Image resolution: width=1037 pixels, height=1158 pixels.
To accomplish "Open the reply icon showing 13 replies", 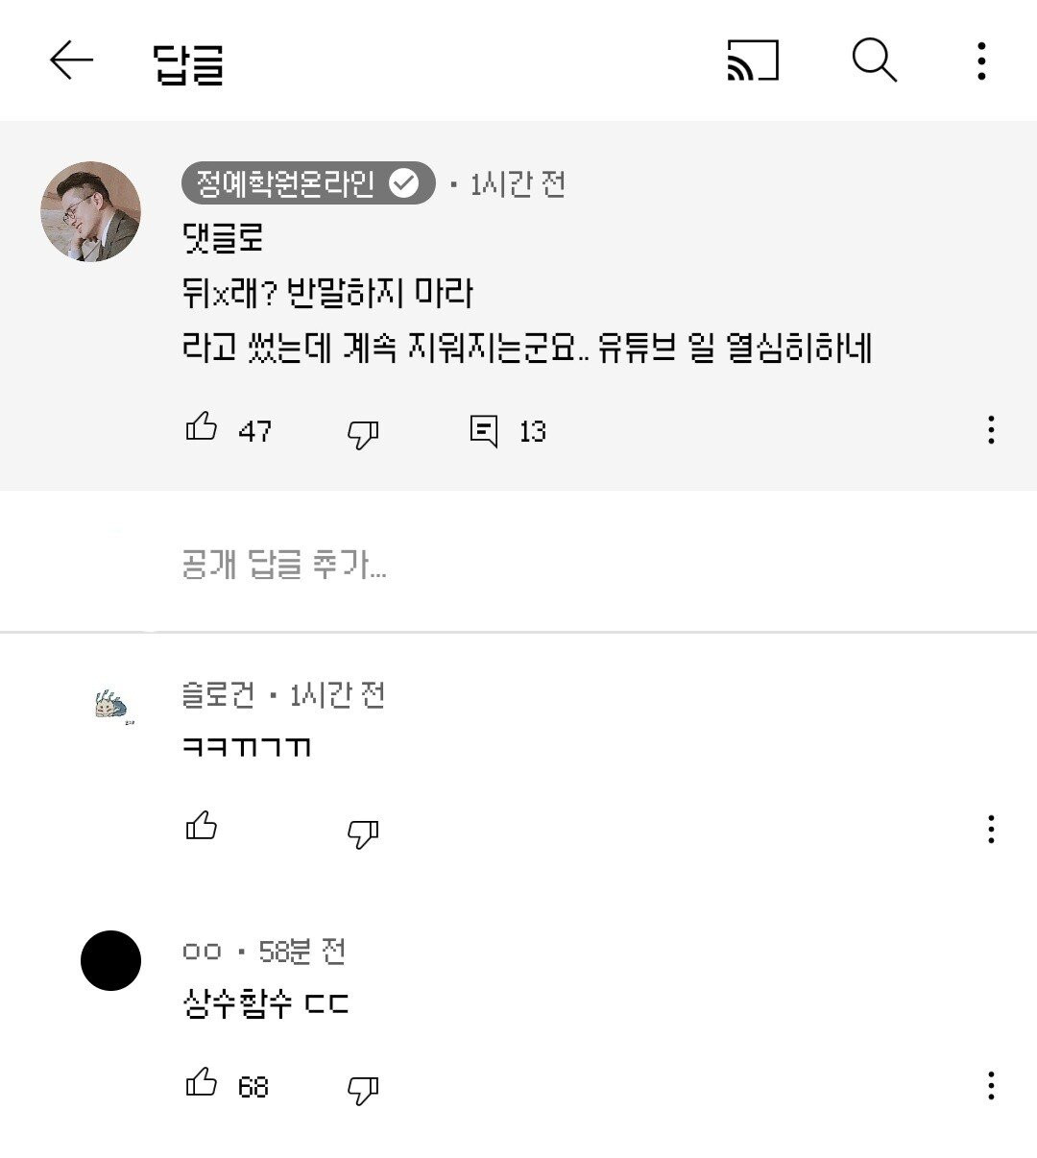I will [x=484, y=431].
